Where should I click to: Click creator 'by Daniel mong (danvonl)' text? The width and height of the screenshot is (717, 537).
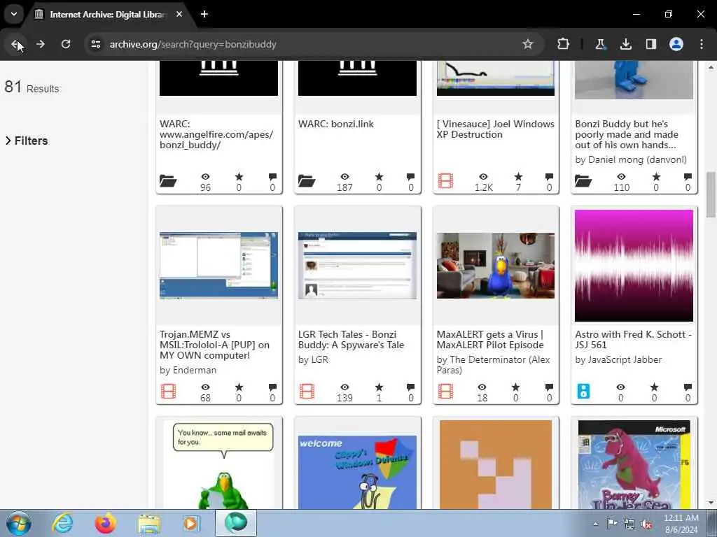coord(631,159)
